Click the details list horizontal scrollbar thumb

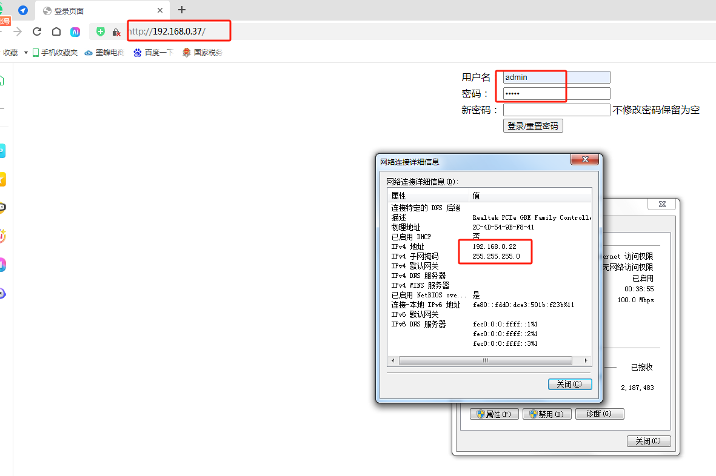[486, 361]
